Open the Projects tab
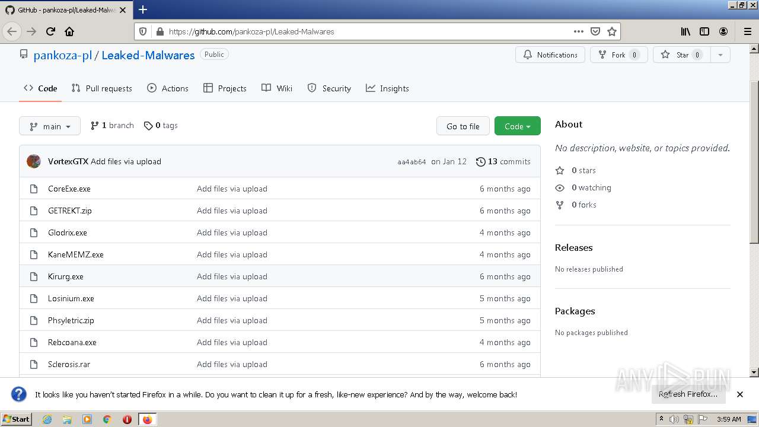 225,88
